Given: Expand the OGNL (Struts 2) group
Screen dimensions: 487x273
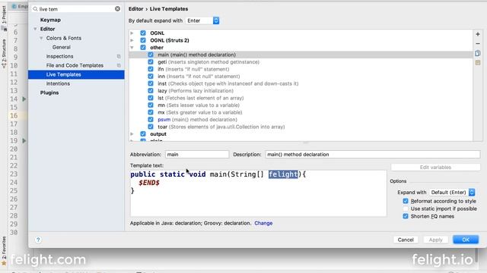Looking at the screenshot, I should pyautogui.click(x=132, y=40).
